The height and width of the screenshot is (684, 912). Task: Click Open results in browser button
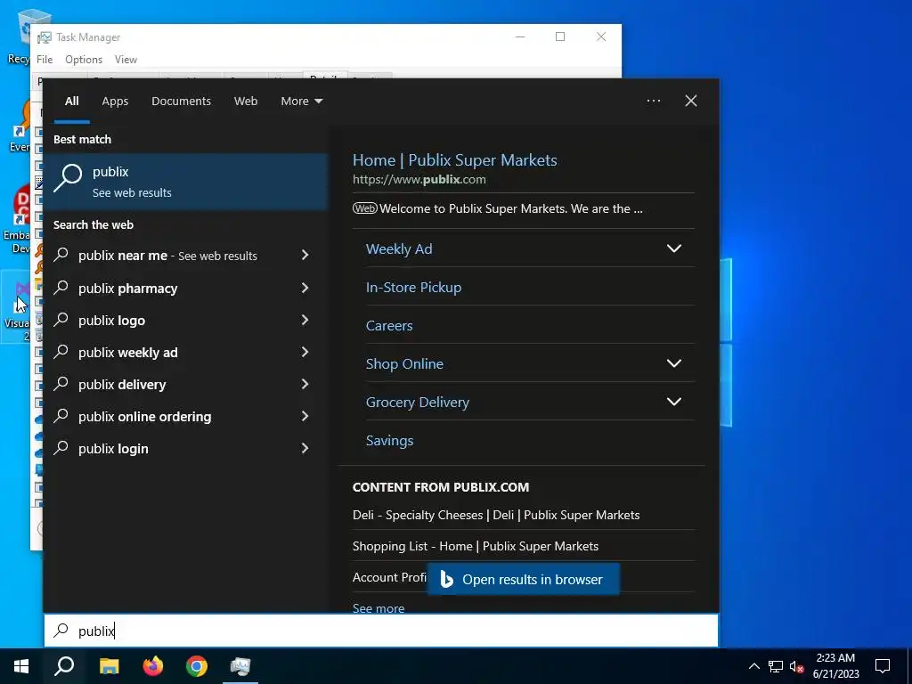523,579
